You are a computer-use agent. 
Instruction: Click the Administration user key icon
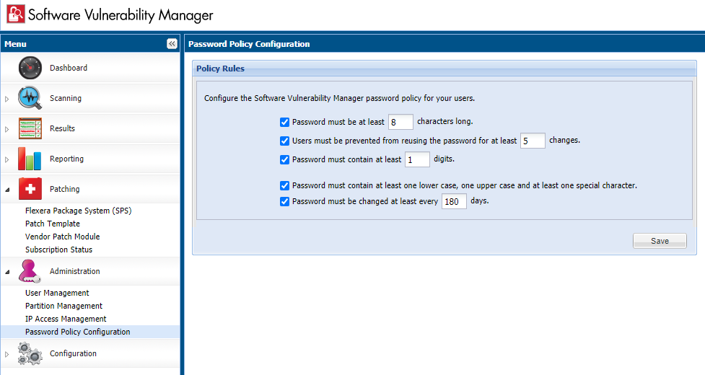(30, 271)
